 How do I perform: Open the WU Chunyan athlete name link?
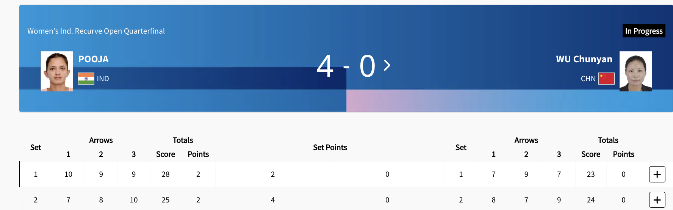click(x=584, y=59)
